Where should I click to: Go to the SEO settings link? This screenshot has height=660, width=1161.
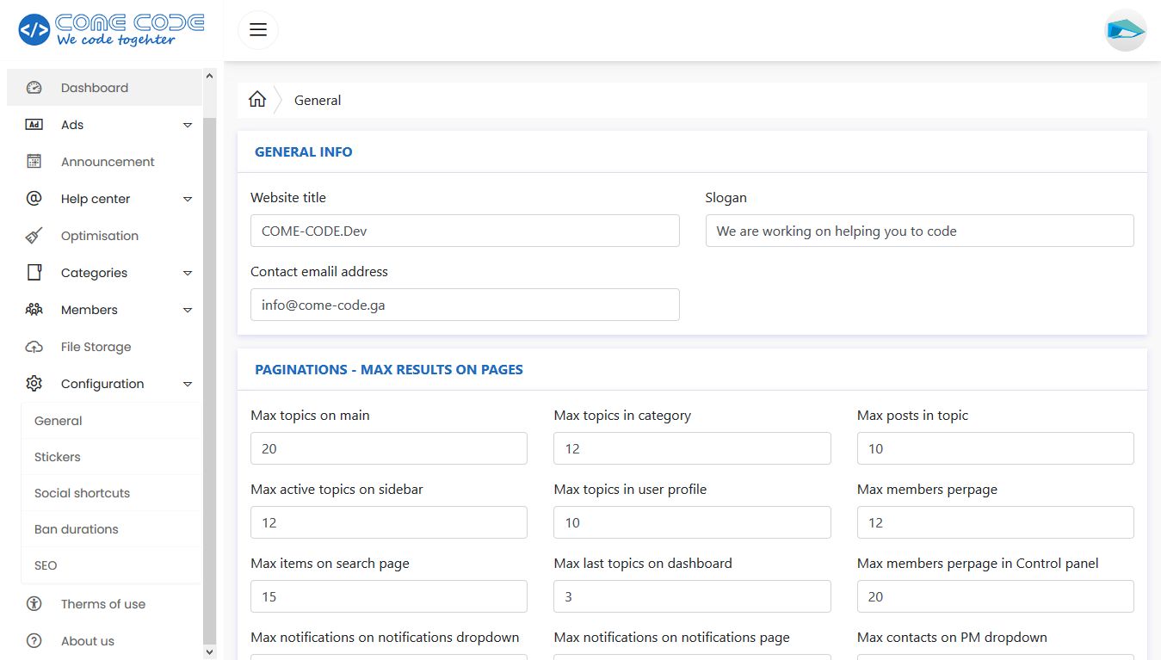pos(46,565)
